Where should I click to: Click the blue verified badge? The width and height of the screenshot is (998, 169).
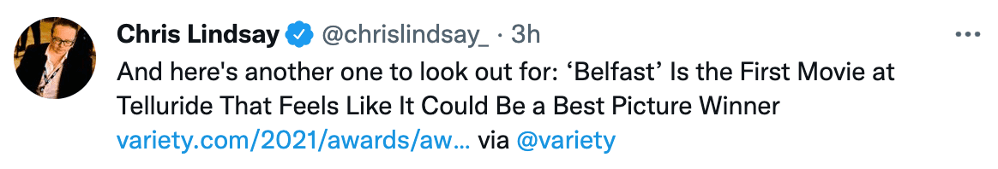click(x=299, y=35)
